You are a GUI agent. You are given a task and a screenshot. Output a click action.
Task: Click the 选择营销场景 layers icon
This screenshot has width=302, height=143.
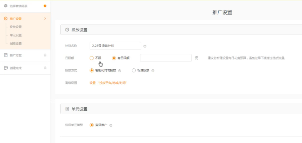pyautogui.click(x=6, y=6)
